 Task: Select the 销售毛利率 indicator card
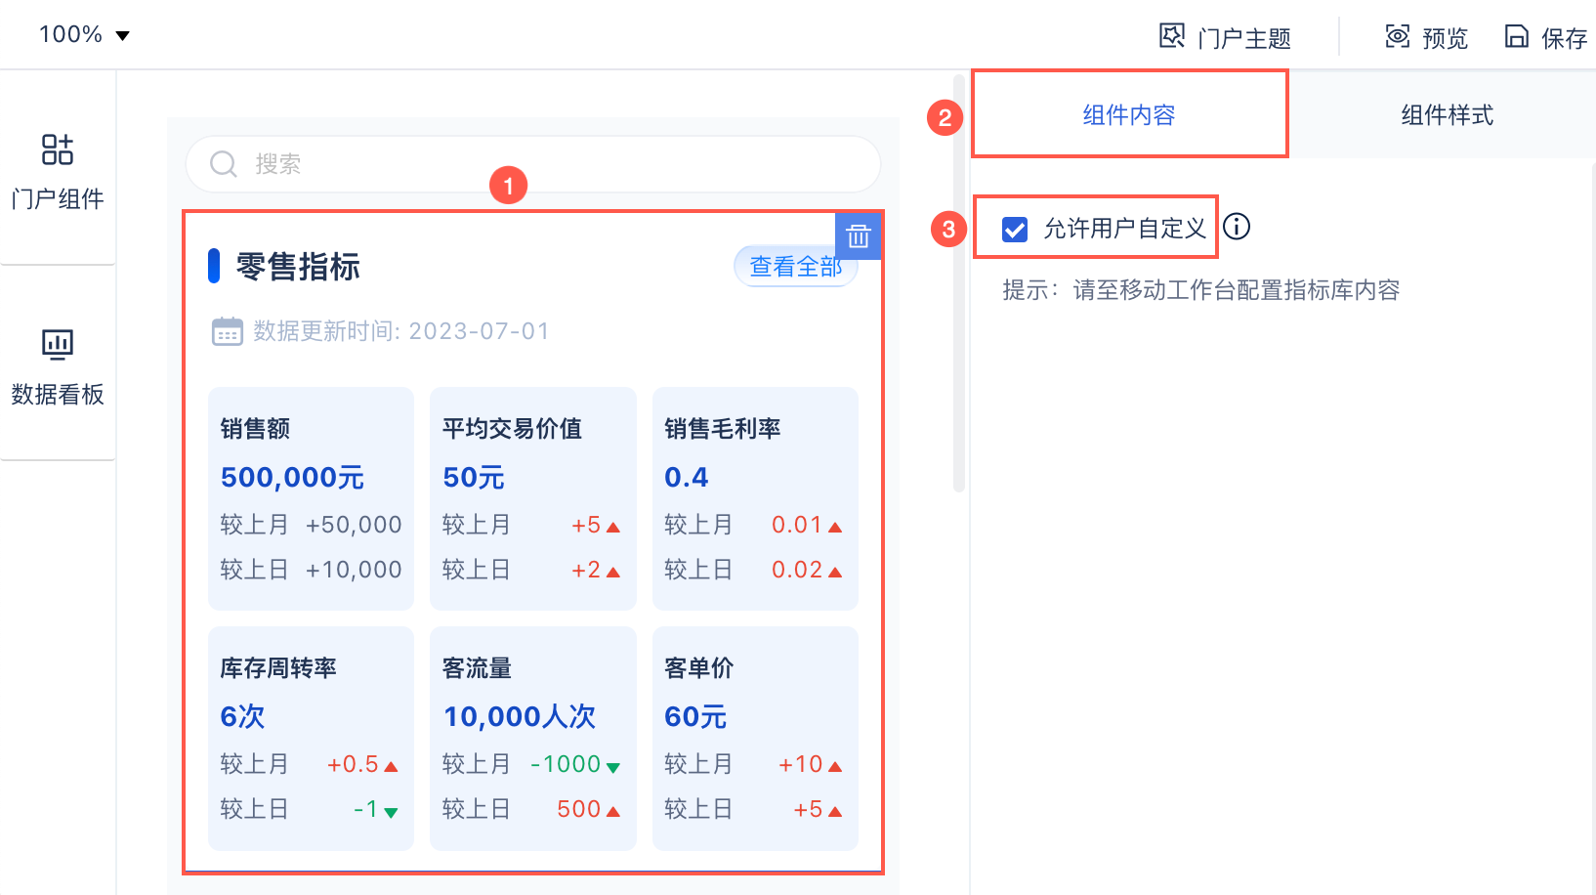click(755, 498)
